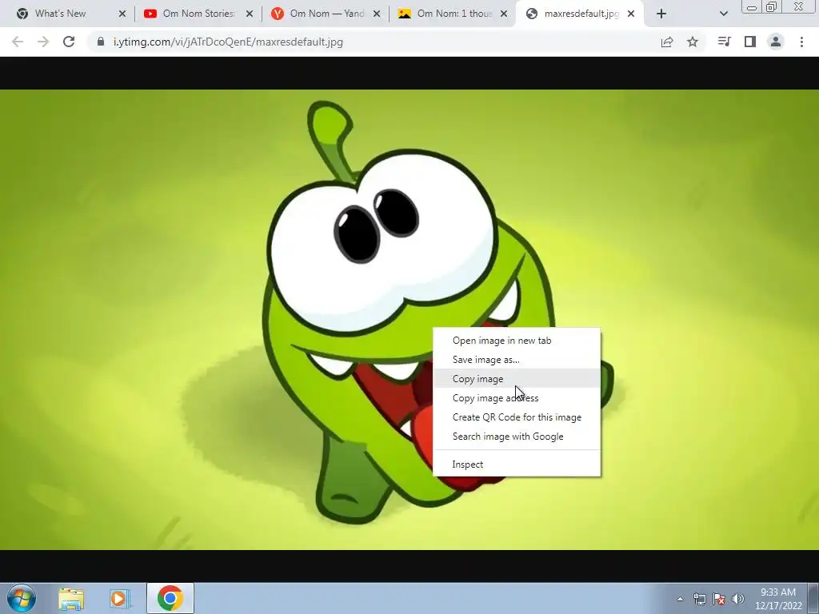Open the Chrome three-dot menu

[801, 42]
